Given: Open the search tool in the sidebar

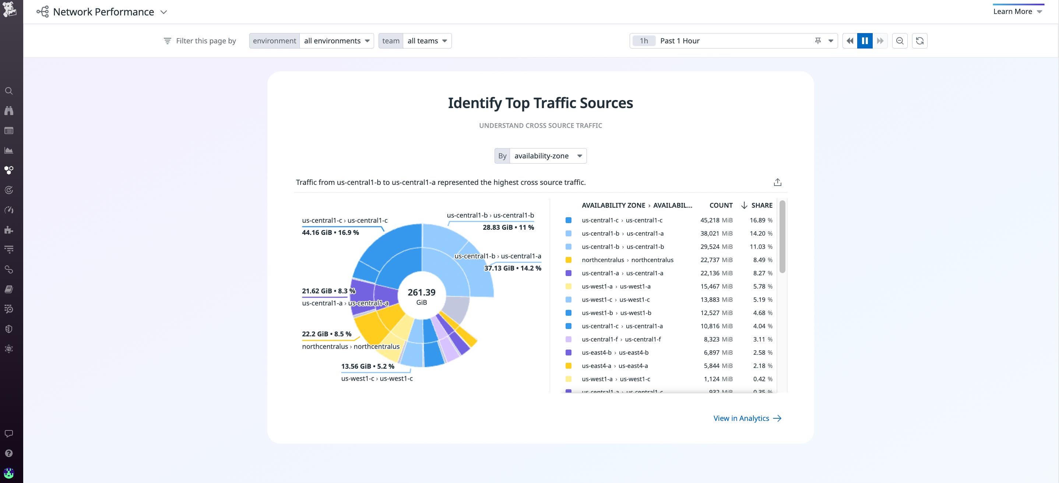Looking at the screenshot, I should pos(9,91).
